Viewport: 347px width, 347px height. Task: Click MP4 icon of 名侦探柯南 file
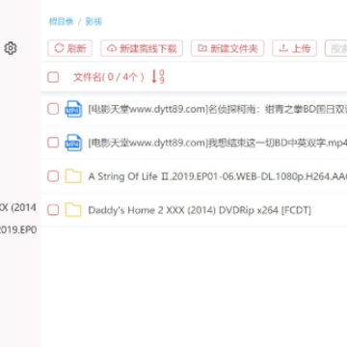[x=73, y=109]
